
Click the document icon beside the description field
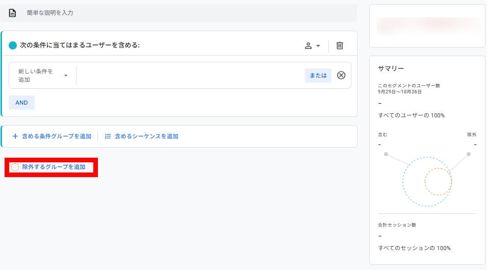point(13,13)
